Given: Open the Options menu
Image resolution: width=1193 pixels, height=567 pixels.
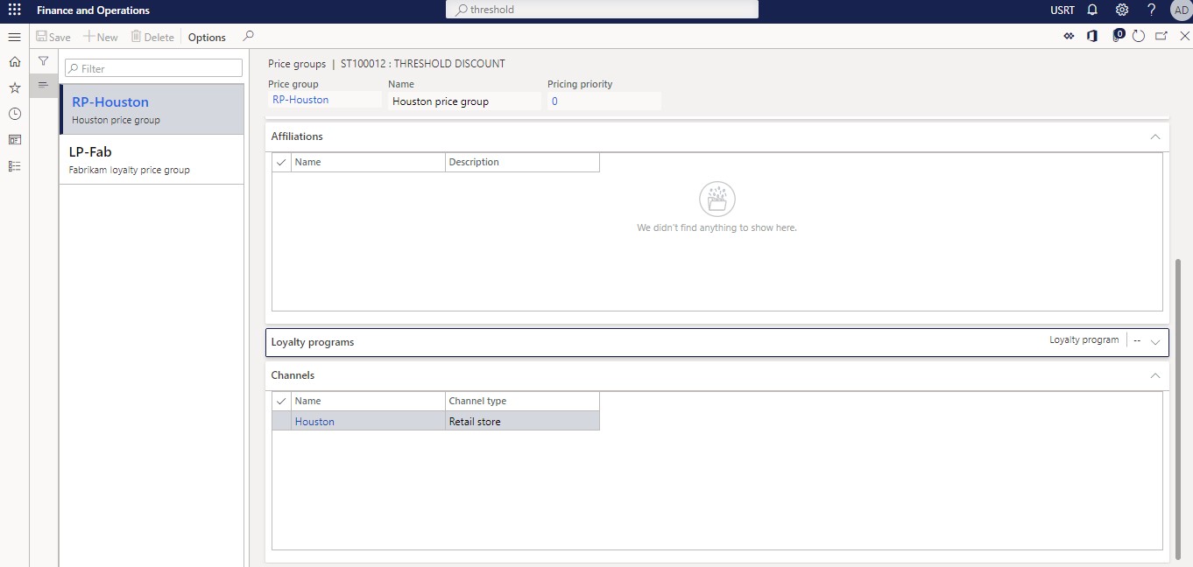Looking at the screenshot, I should 207,38.
